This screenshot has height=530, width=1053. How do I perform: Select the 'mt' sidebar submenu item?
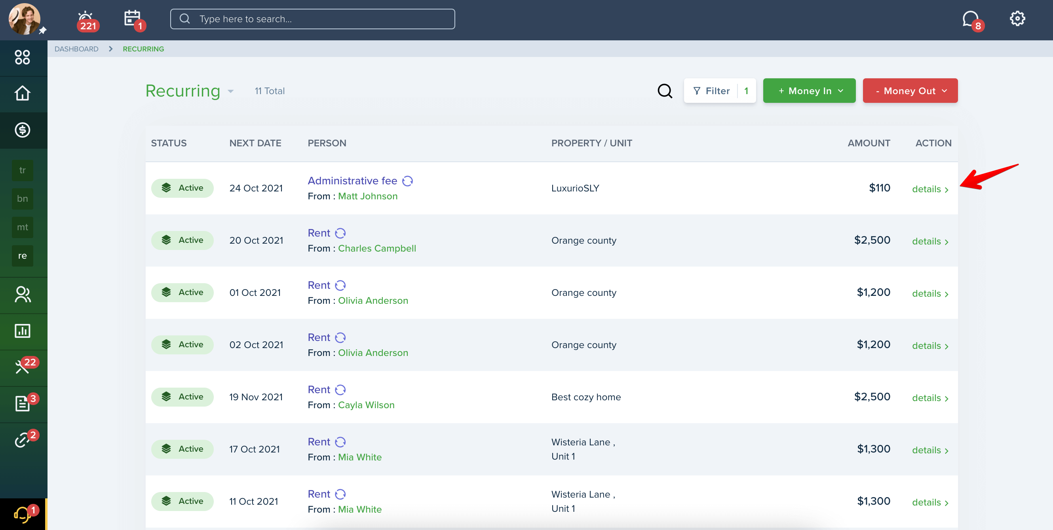(x=23, y=227)
